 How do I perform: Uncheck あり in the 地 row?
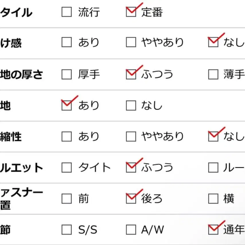(x=67, y=106)
